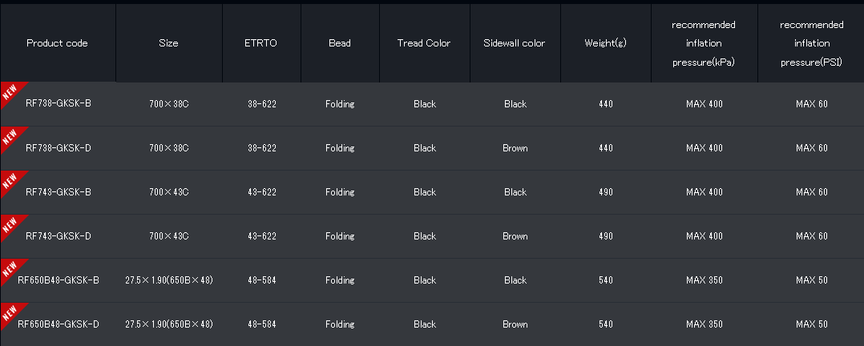Click the NEW ribbon on the RF743-GKSK-D row

(x=10, y=224)
